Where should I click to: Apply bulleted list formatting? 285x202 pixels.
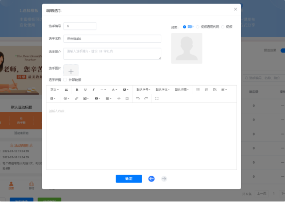pyautogui.click(x=198, y=90)
